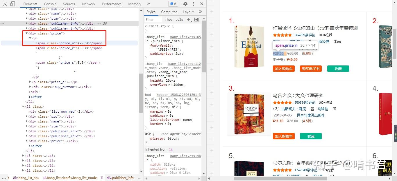
Task: Open DevTools settings gear
Action: tap(185, 4)
